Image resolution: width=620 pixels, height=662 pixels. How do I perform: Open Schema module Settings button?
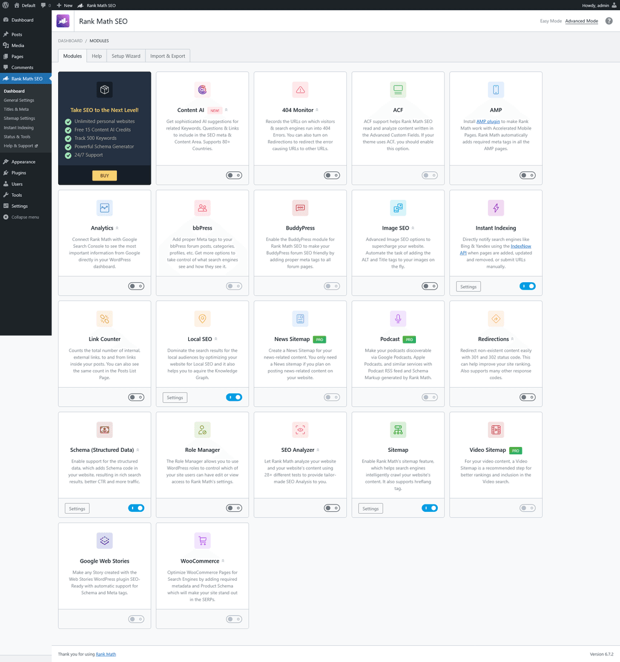77,509
